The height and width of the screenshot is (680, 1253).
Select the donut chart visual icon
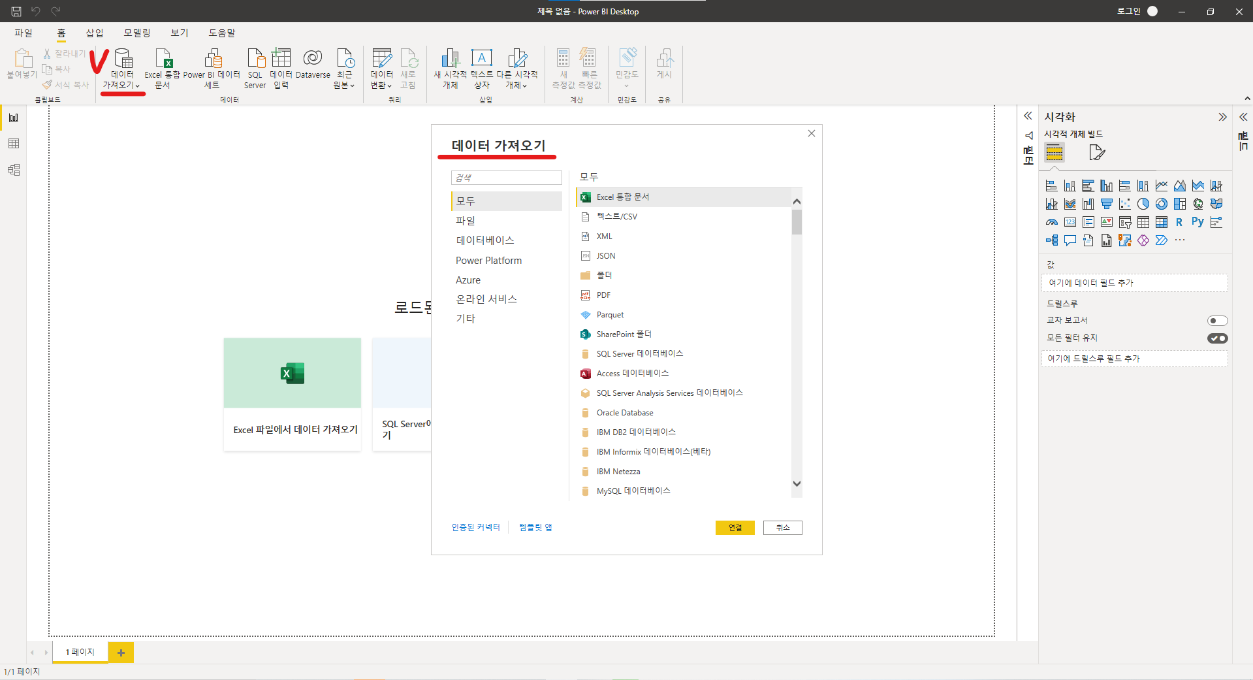click(1161, 204)
